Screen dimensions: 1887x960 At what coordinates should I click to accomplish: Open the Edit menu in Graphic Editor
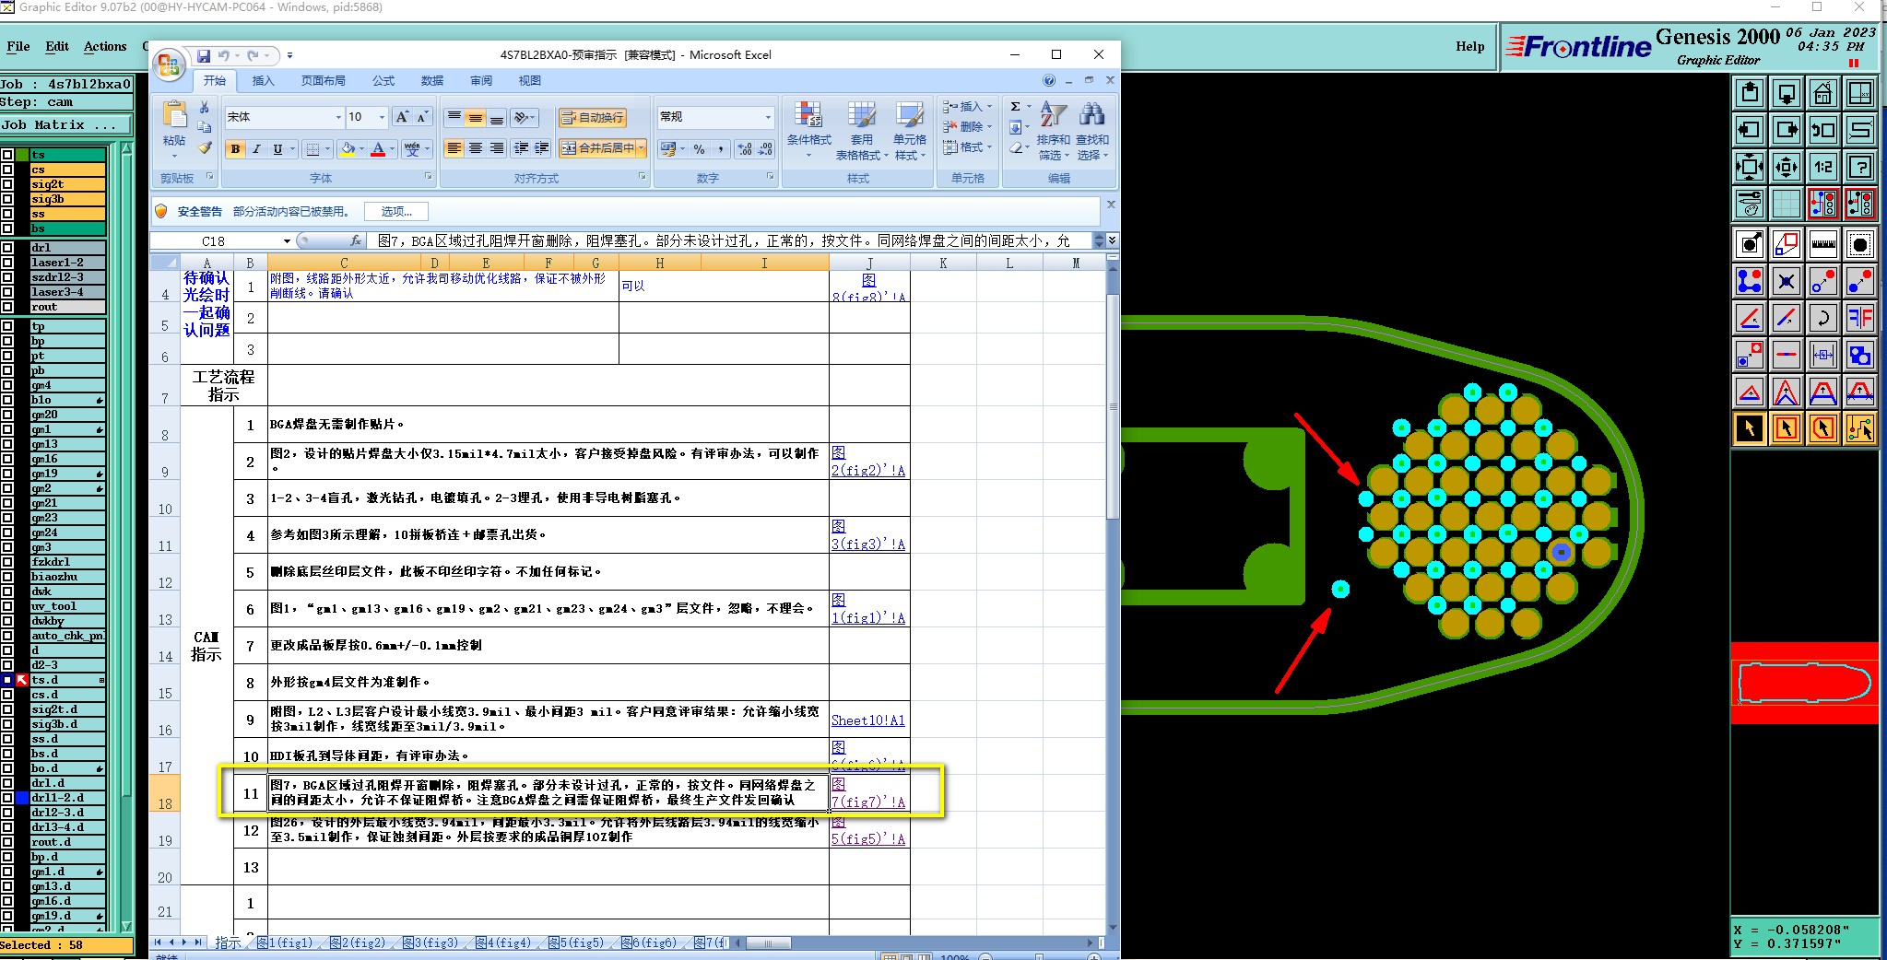pos(57,46)
